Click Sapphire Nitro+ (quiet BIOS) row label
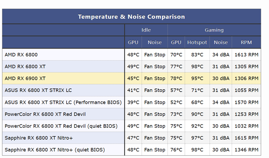Viewport: 269px width, 158px height. click(55, 150)
